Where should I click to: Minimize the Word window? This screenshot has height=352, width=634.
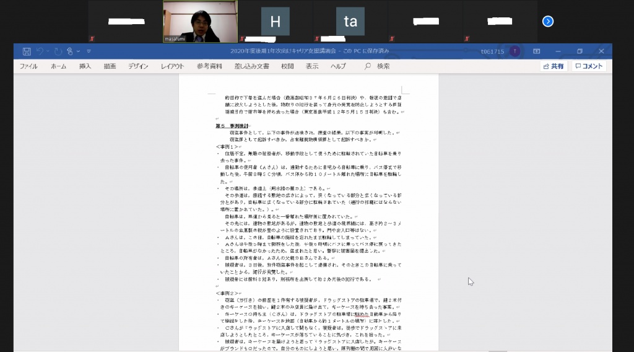pos(558,51)
